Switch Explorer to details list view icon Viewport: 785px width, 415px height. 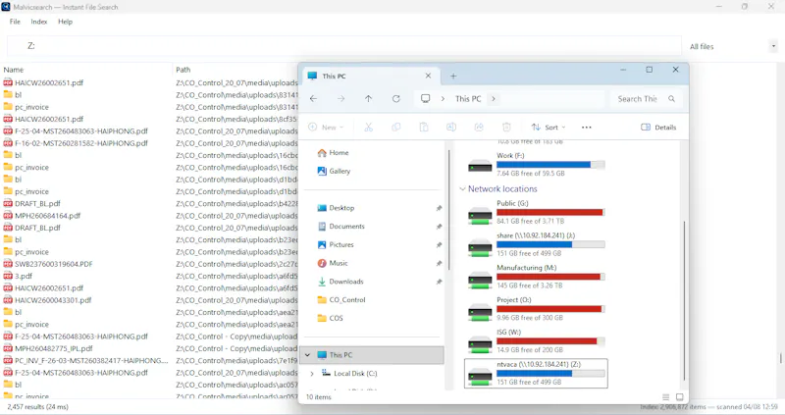665,397
